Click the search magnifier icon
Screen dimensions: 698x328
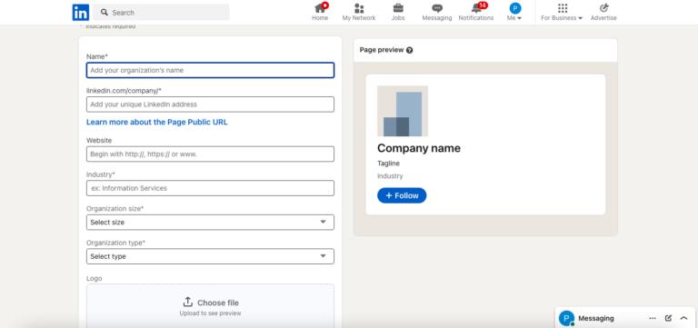(x=105, y=13)
